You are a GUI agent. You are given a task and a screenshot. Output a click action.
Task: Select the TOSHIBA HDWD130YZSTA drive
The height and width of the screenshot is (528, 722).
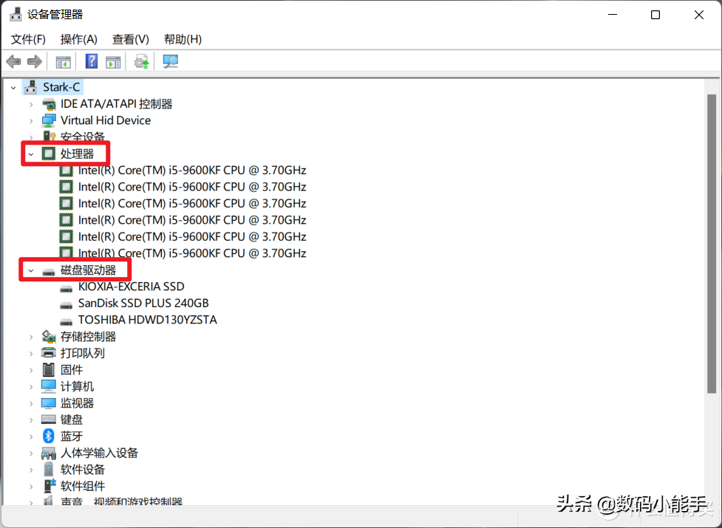click(147, 319)
